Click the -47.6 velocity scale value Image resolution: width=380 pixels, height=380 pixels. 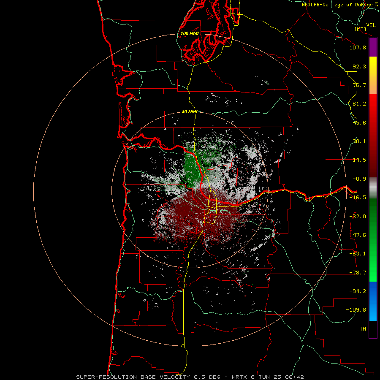(358, 235)
